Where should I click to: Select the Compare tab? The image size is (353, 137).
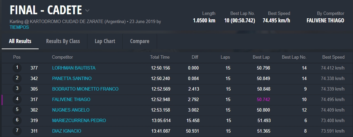pos(140,41)
